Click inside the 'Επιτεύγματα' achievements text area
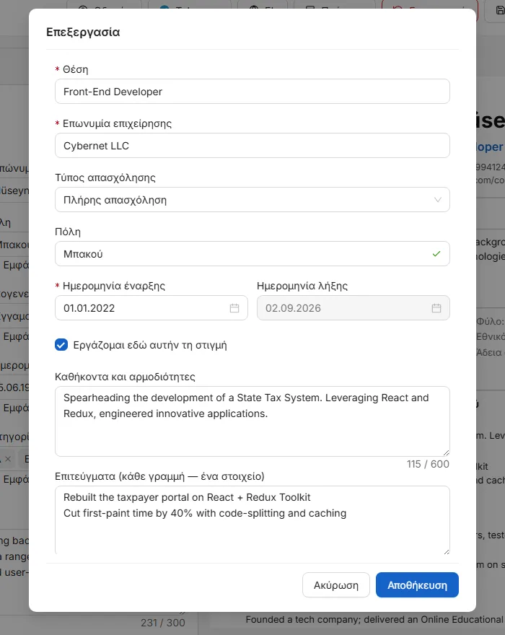 coord(252,520)
